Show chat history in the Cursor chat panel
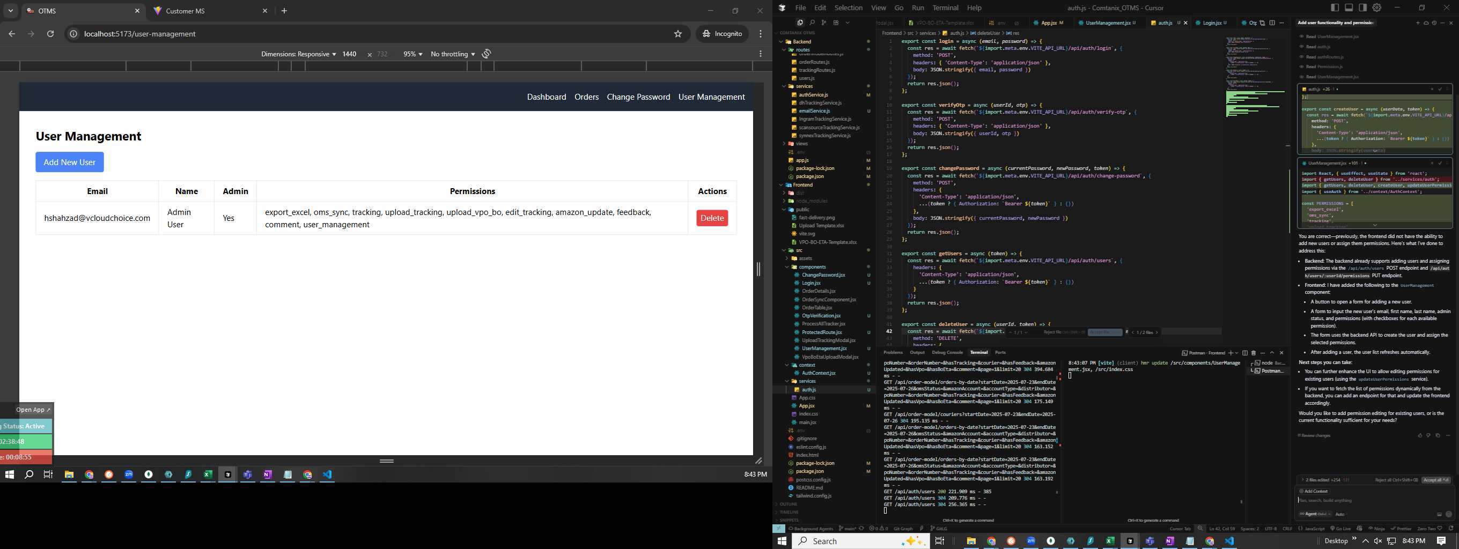The width and height of the screenshot is (1459, 549). click(1434, 23)
